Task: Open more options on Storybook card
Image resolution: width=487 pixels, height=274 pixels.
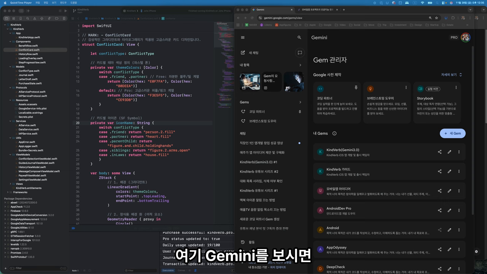Action: pos(456,88)
